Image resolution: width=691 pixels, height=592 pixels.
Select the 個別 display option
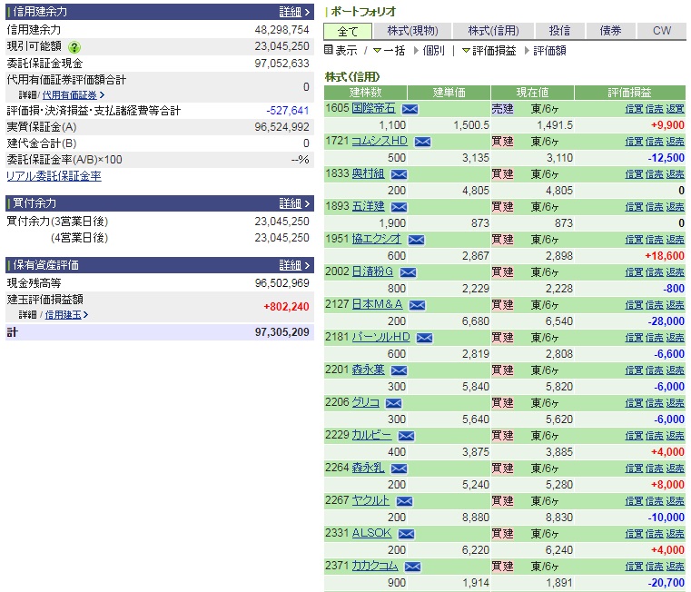(x=429, y=51)
